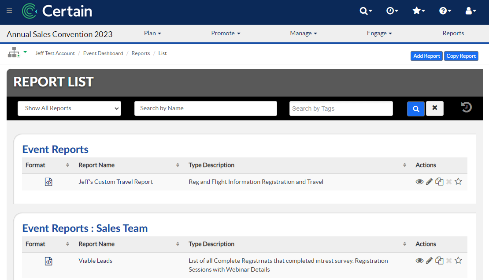Click the Reg and Flight Information description
The image size is (489, 280).
click(256, 182)
